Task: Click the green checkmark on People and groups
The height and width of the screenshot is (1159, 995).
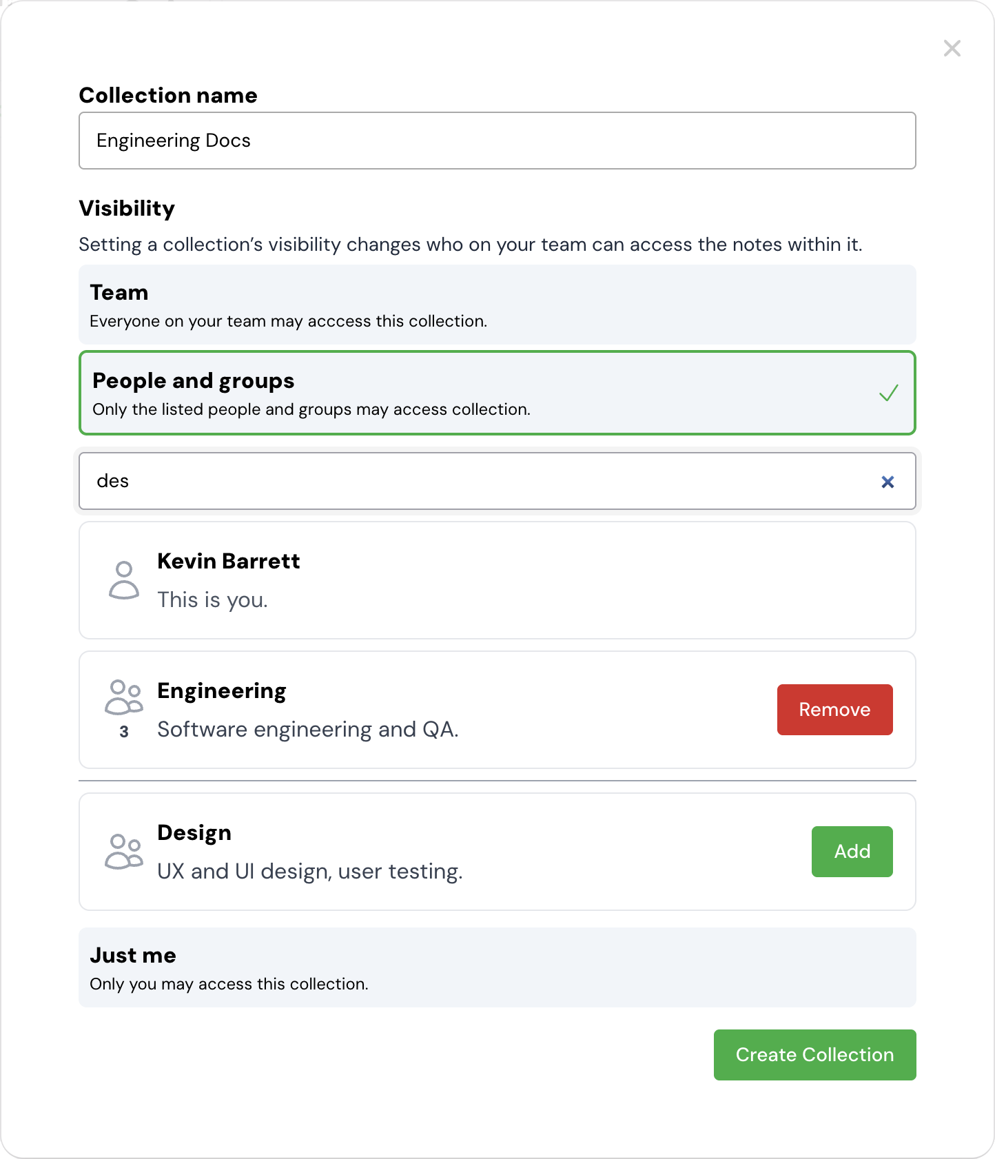Action: [889, 393]
